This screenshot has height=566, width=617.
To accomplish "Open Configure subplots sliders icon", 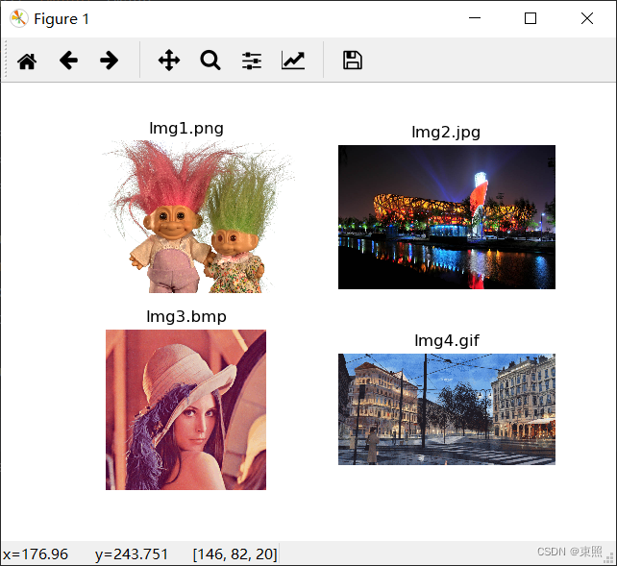I will [x=252, y=61].
